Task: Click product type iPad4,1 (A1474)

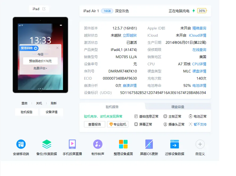Action: [124, 50]
